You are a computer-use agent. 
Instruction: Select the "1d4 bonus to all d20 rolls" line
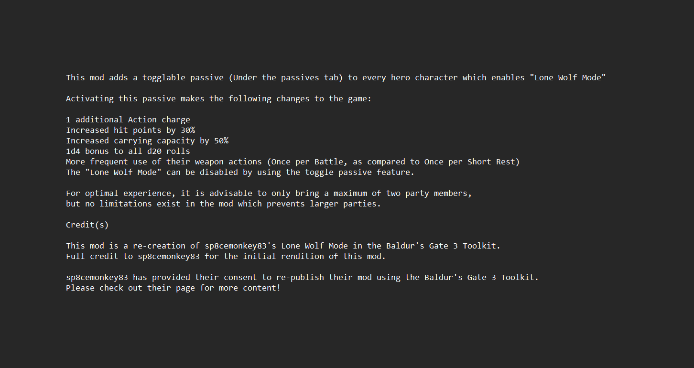128,151
